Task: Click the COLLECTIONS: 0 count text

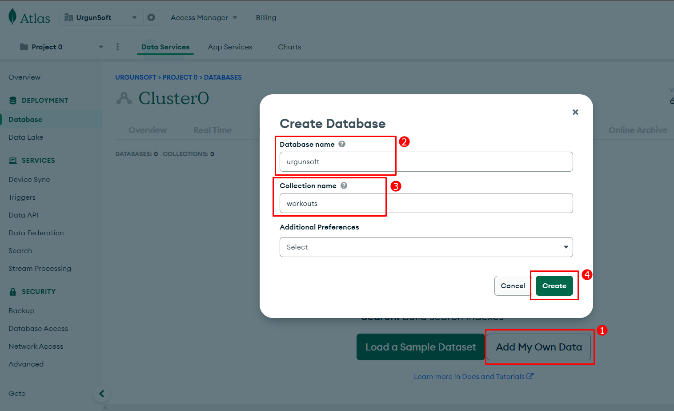Action: [x=189, y=154]
